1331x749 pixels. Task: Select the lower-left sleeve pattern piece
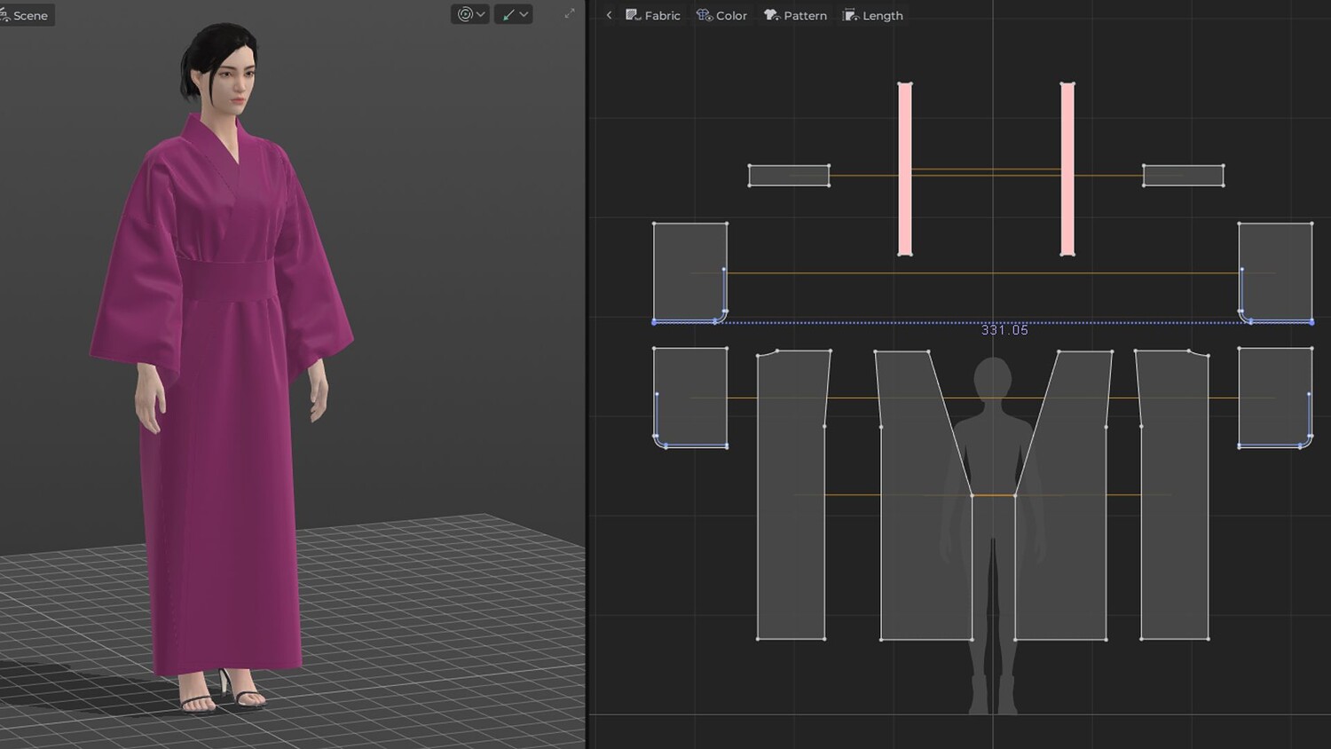click(690, 398)
